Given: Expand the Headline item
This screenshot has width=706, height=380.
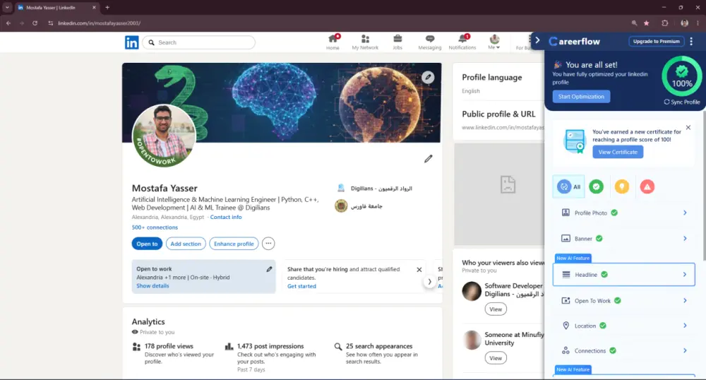Looking at the screenshot, I should [624, 275].
